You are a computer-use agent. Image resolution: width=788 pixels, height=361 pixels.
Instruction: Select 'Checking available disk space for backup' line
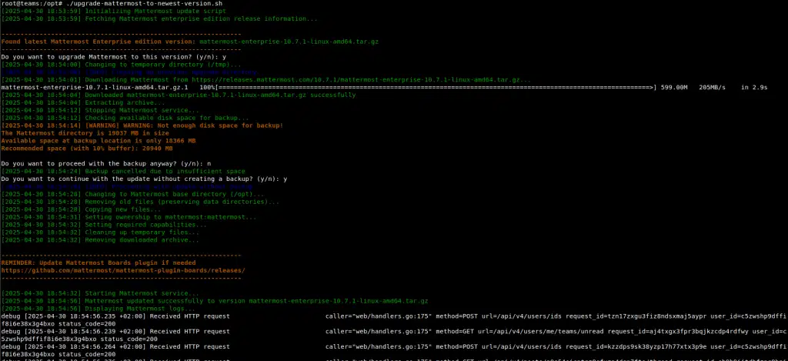125,118
